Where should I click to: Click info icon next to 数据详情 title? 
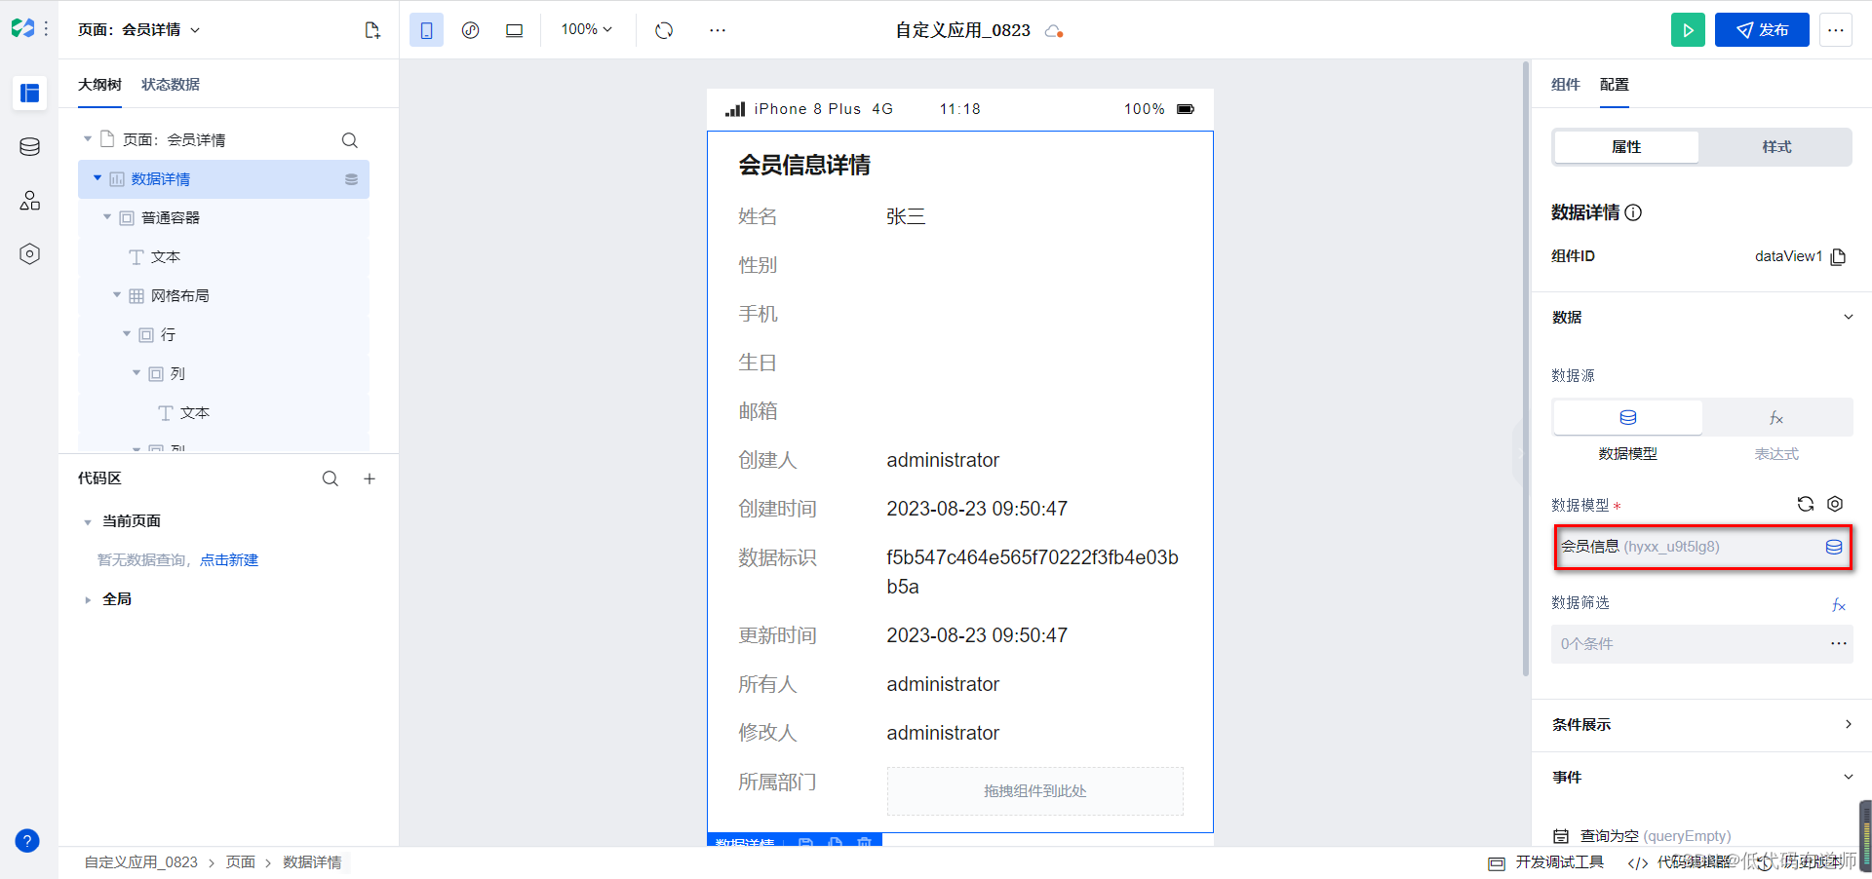[x=1634, y=212]
